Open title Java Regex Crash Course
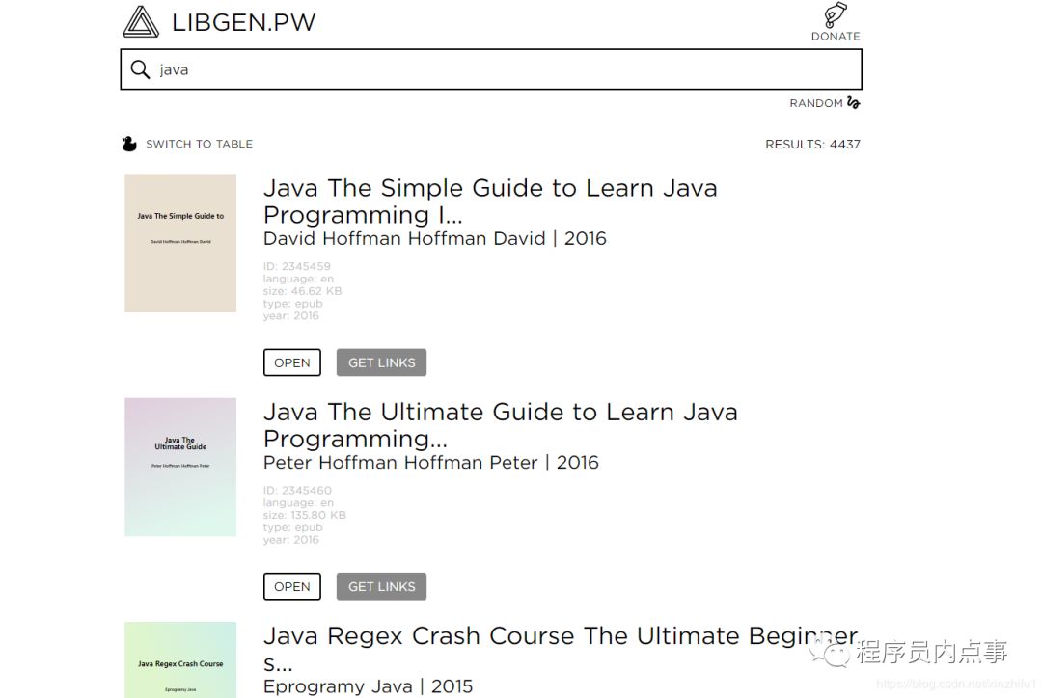Image resolution: width=1042 pixels, height=698 pixels. point(561,649)
